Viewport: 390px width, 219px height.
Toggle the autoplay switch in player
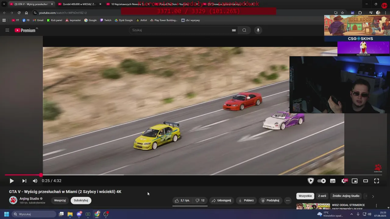click(x=321, y=181)
